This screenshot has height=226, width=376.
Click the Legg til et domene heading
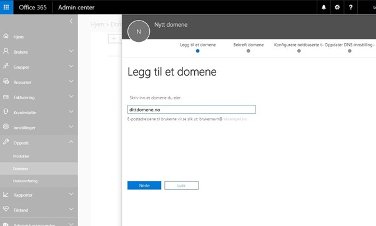[x=172, y=72]
